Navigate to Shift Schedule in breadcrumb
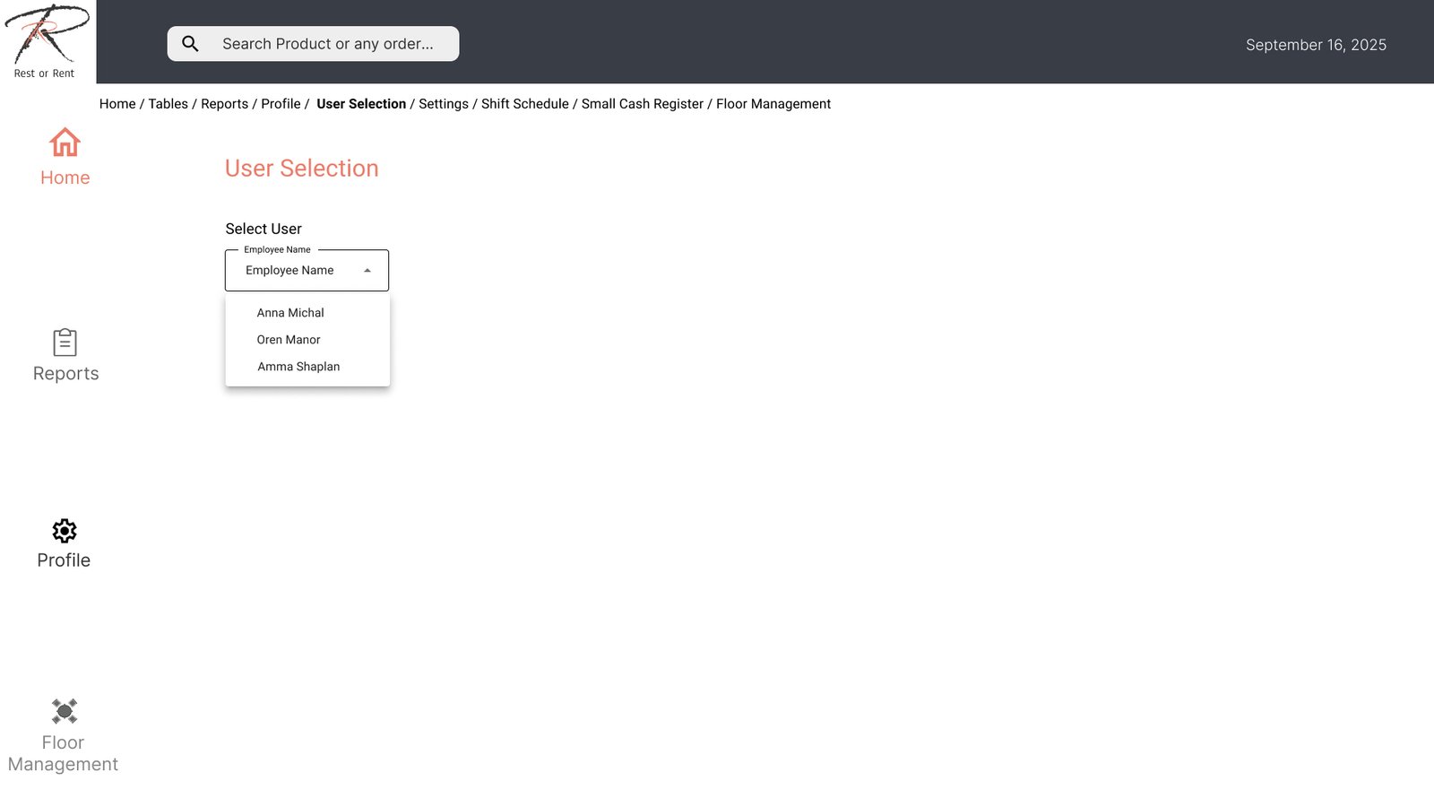The image size is (1434, 807). (524, 104)
